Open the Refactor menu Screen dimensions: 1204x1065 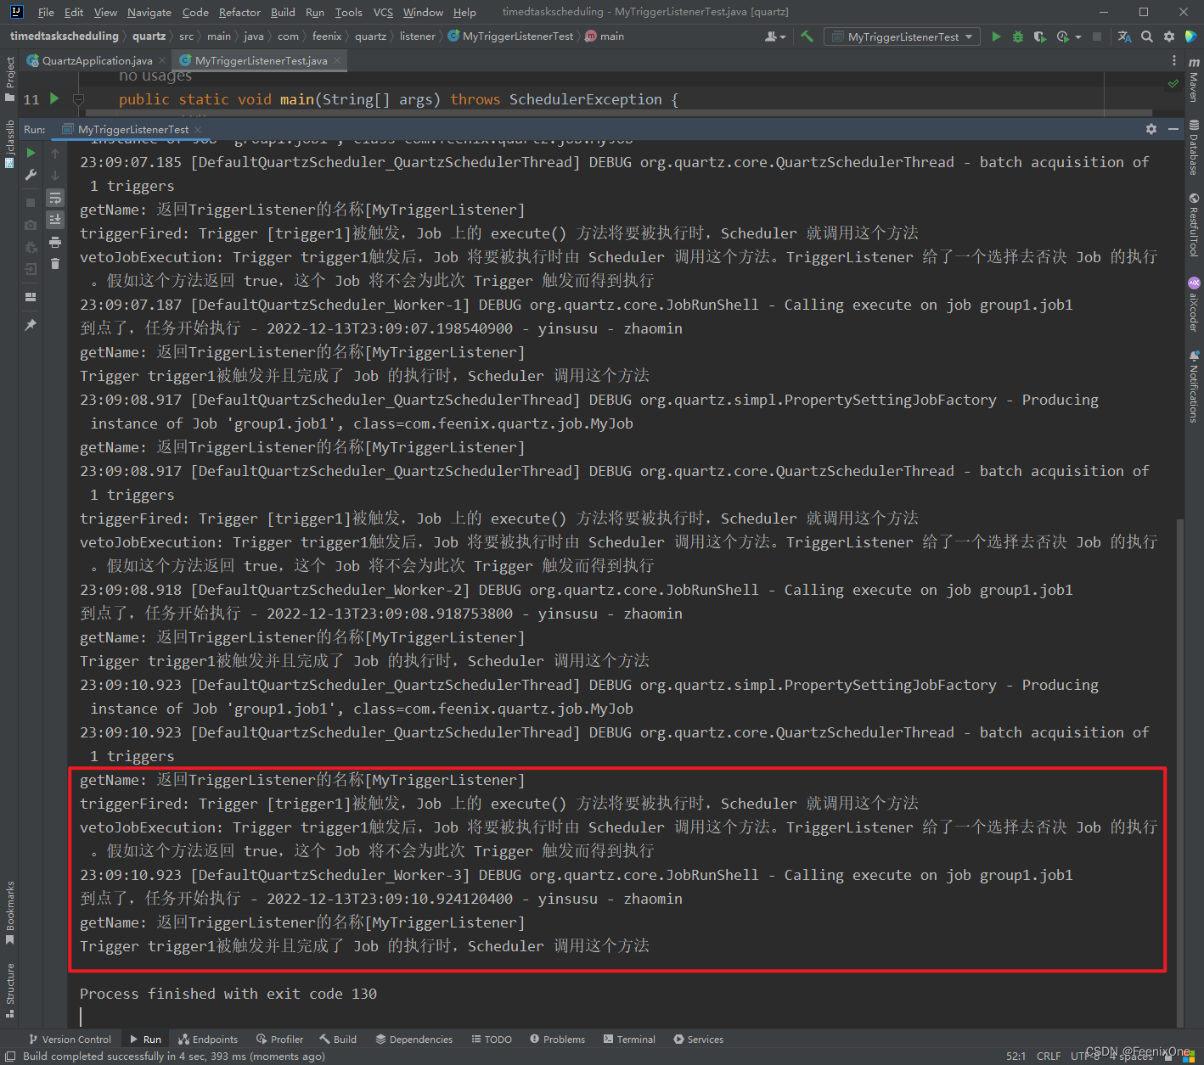tap(239, 12)
